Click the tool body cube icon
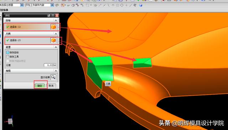Viewport: 228px width, 130px height. 53,40
